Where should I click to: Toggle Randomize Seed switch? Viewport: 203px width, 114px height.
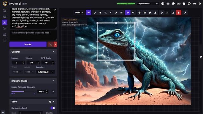53,108
